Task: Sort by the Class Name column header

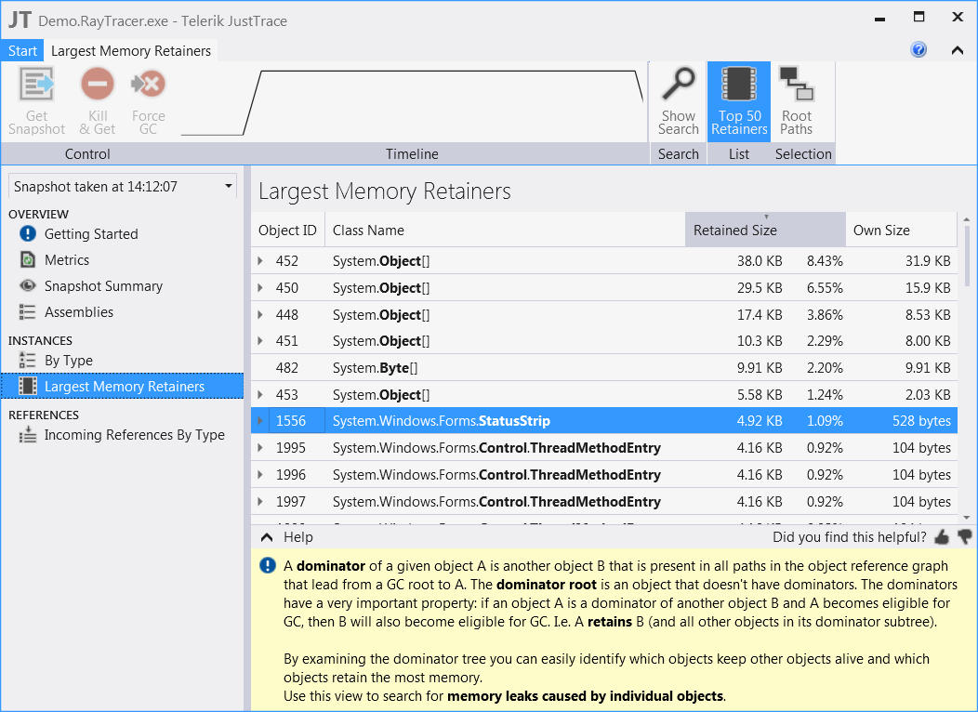Action: (x=505, y=231)
